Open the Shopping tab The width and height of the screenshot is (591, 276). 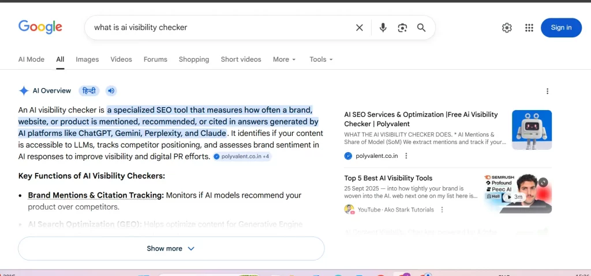194,59
